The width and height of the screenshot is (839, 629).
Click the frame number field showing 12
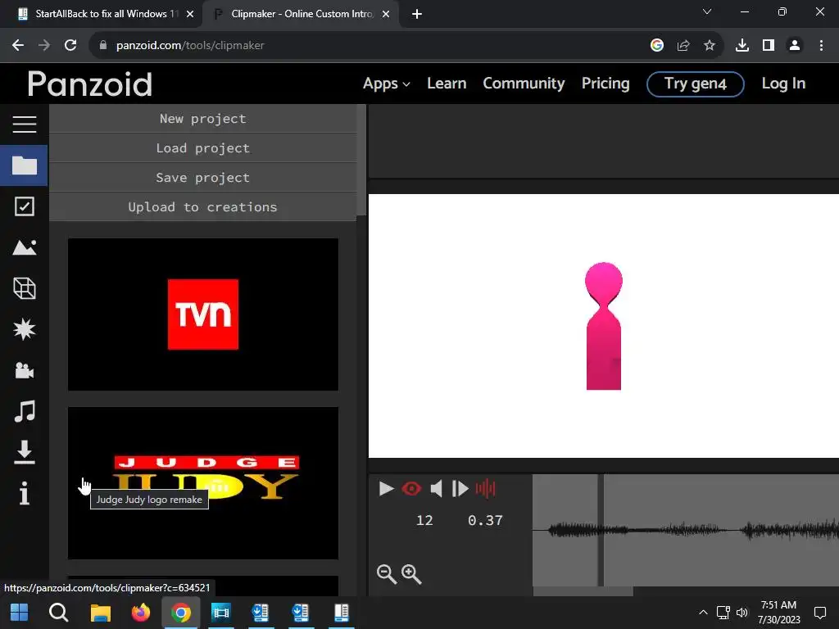[424, 520]
